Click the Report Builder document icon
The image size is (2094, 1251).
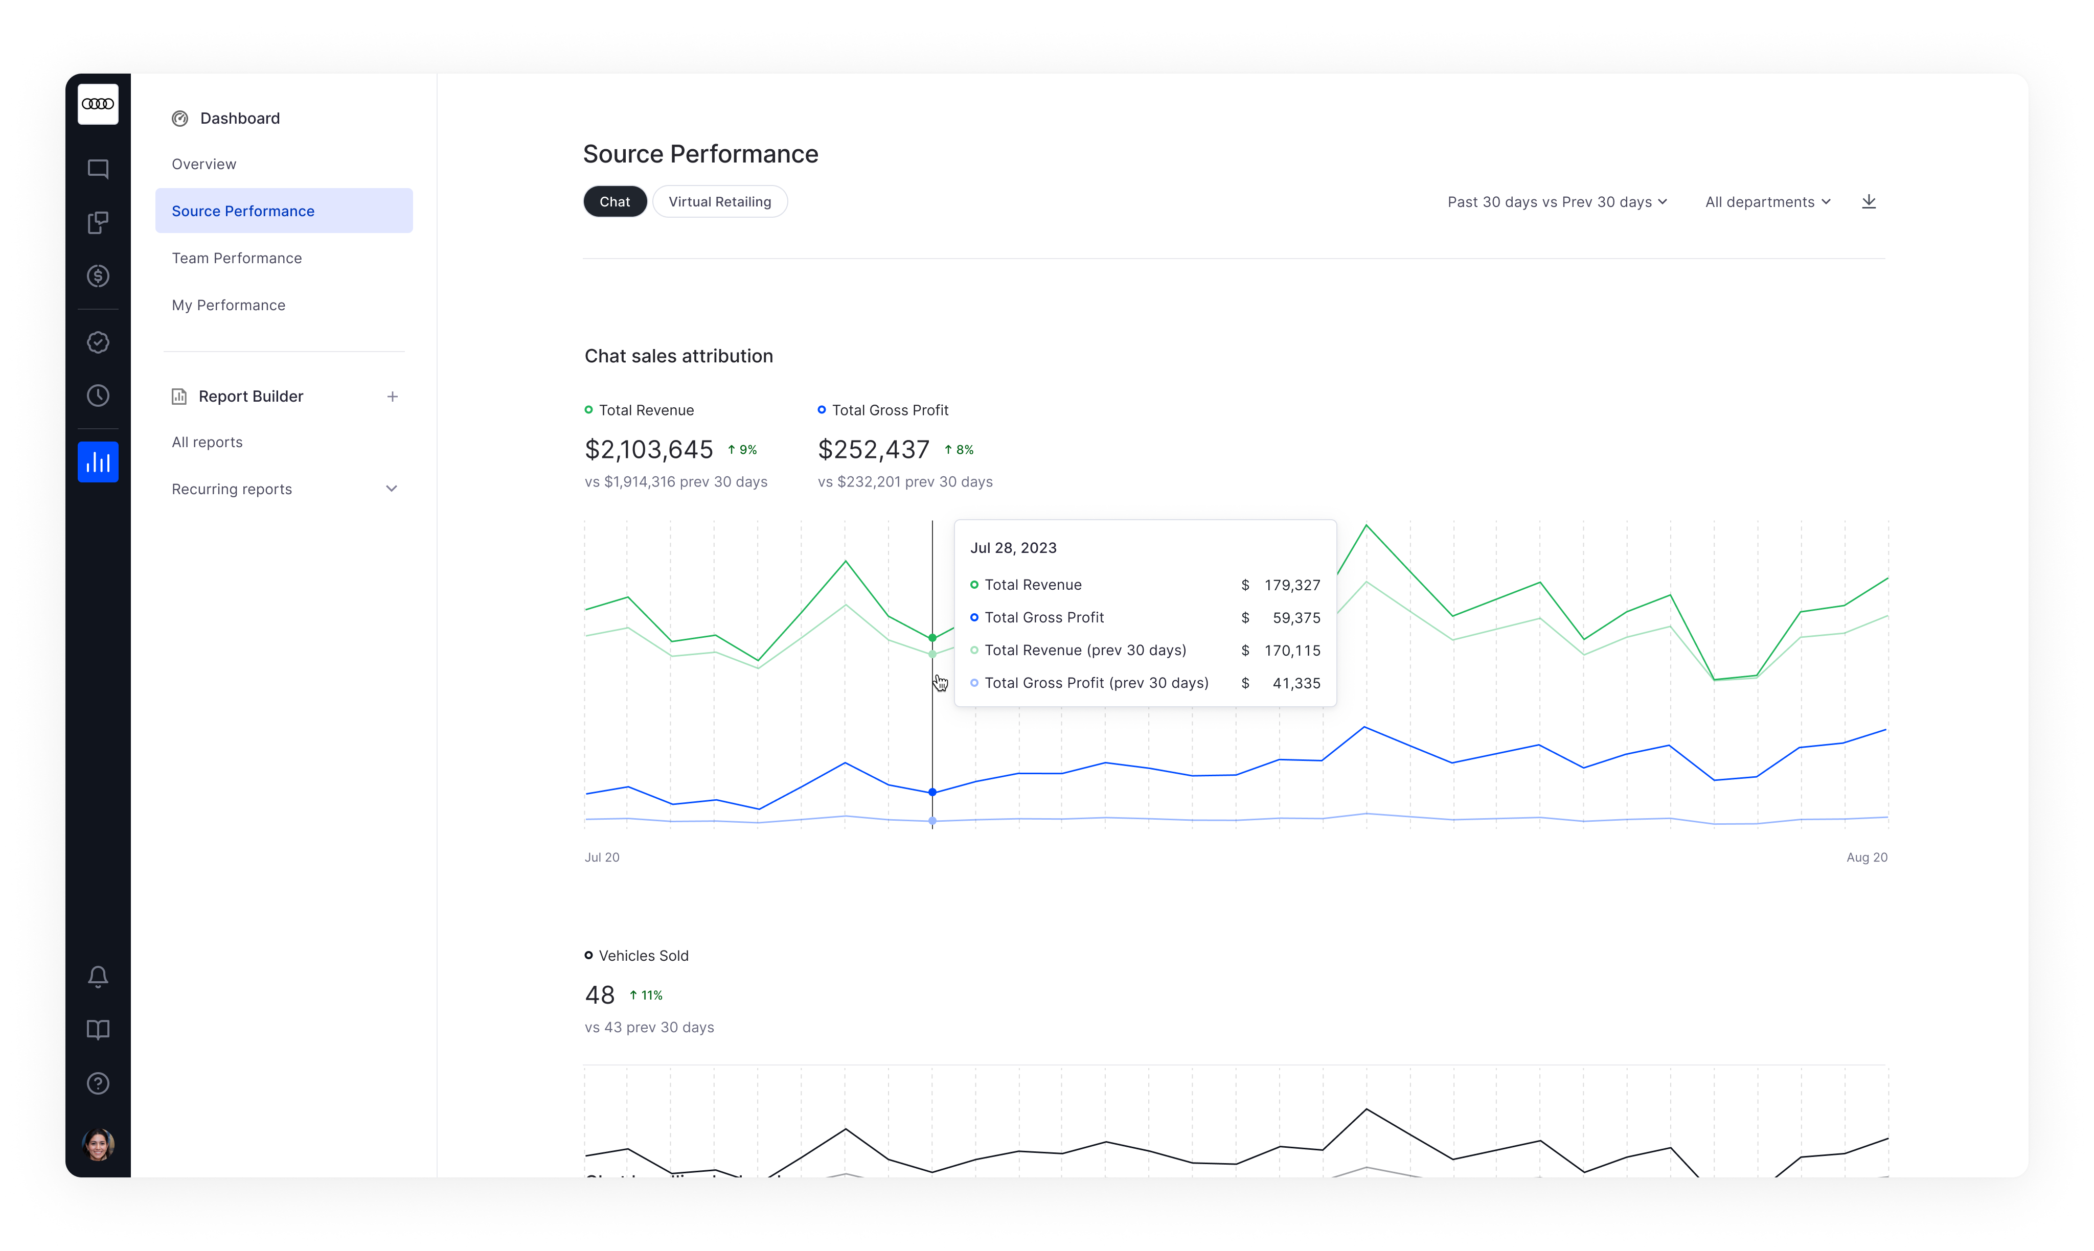click(x=179, y=396)
